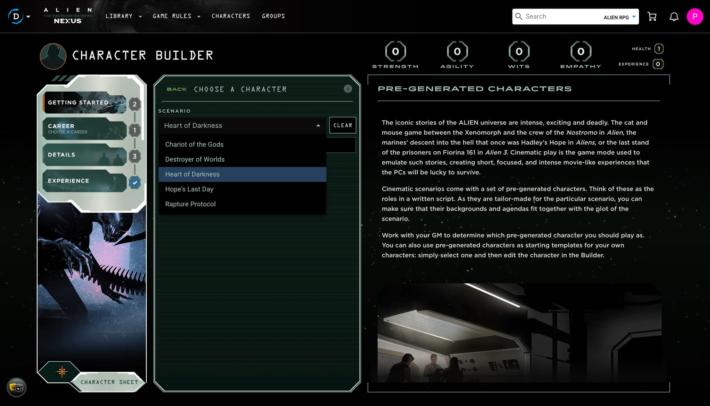Click the notifications bell icon
Screen dimensions: 710x406
[x=674, y=17]
